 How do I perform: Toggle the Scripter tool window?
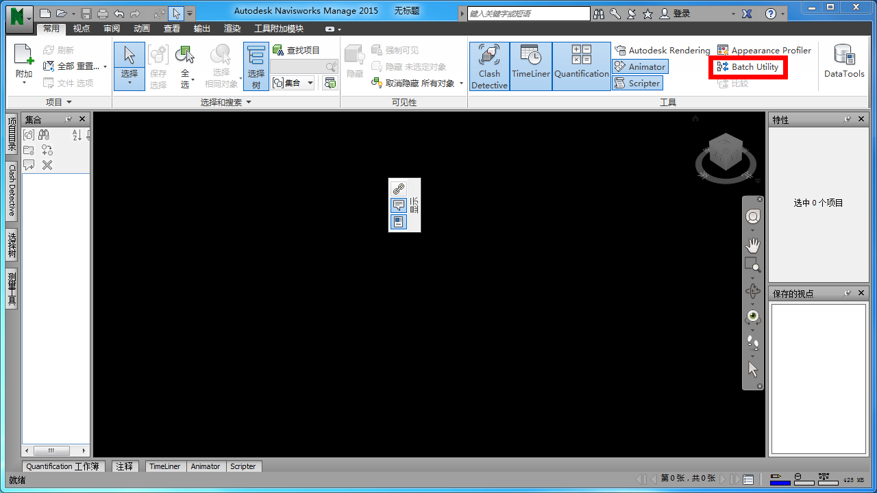point(637,83)
